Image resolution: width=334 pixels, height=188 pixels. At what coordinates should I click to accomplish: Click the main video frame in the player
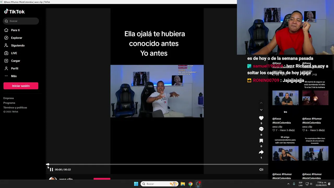click(157, 91)
